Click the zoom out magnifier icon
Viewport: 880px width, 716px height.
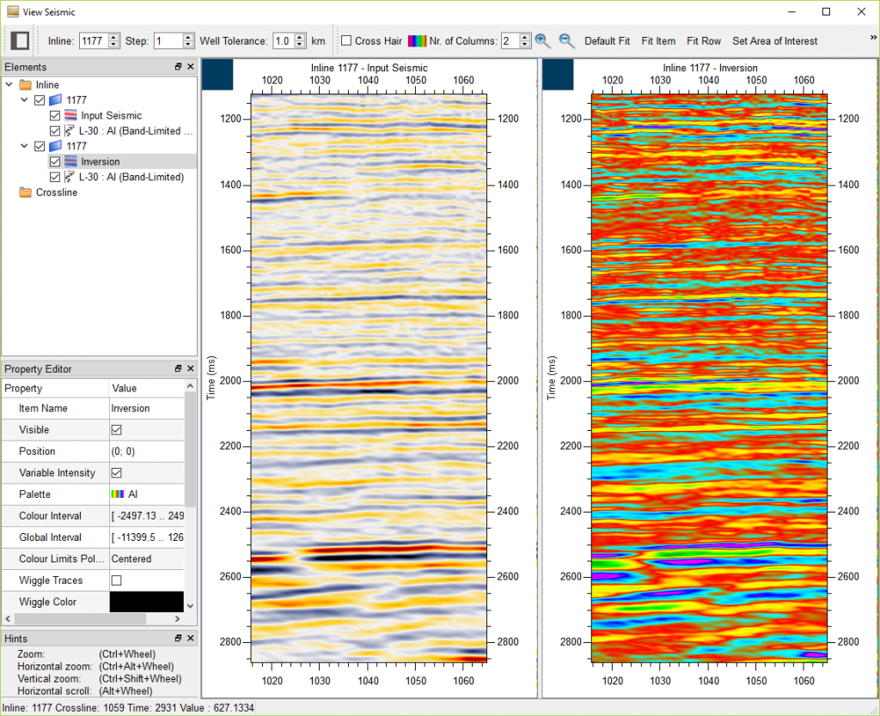pyautogui.click(x=566, y=40)
